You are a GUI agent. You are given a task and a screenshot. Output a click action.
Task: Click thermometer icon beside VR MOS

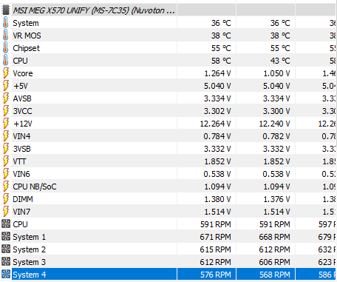(5, 36)
